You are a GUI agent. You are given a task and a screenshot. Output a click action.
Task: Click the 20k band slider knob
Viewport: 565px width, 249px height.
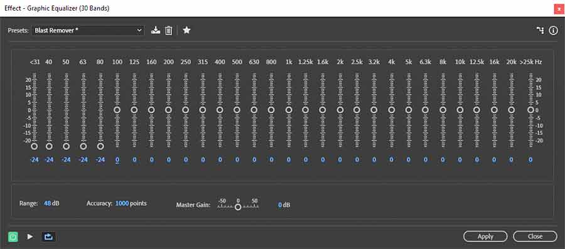click(x=511, y=110)
